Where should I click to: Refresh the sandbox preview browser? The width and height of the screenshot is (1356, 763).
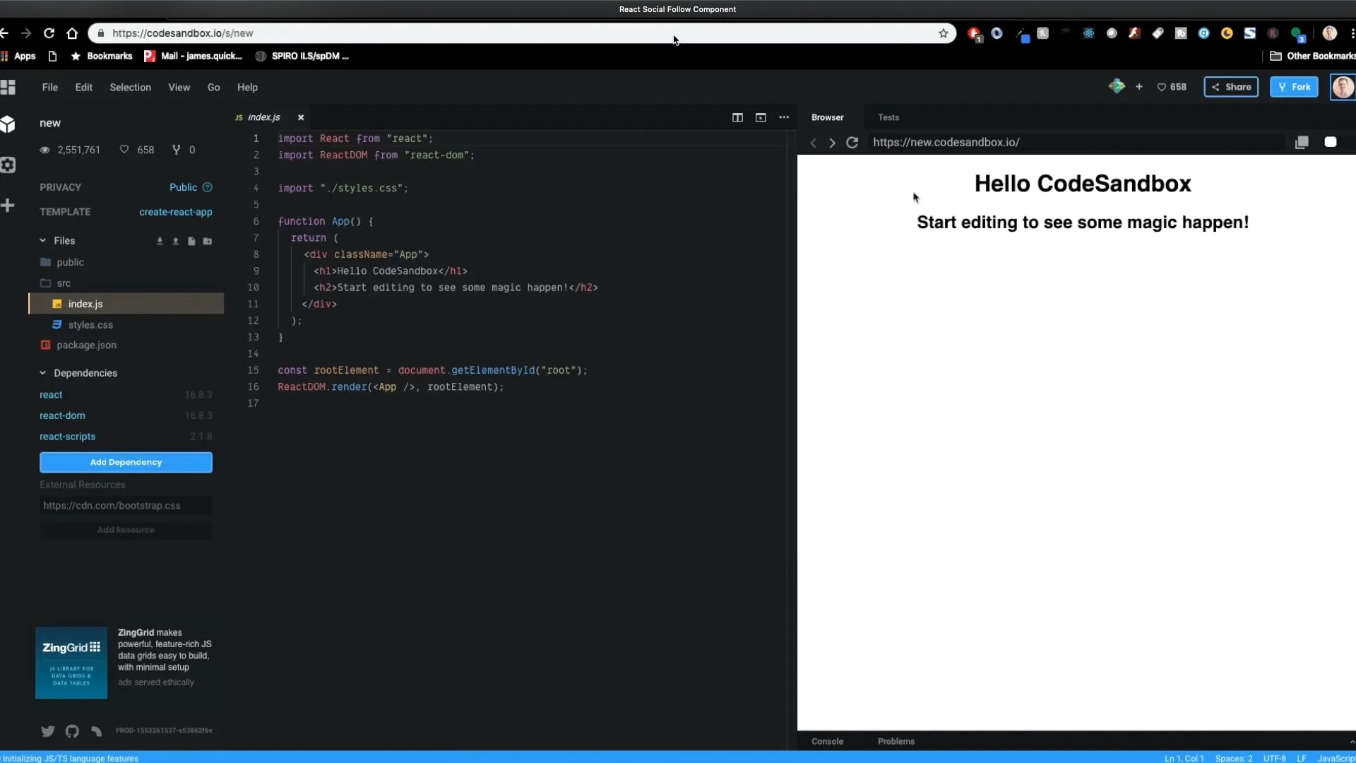pos(852,142)
